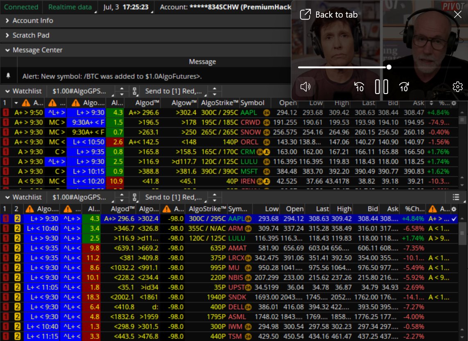
Task: Select the AAPL symbol in upper watchlist
Action: point(249,113)
